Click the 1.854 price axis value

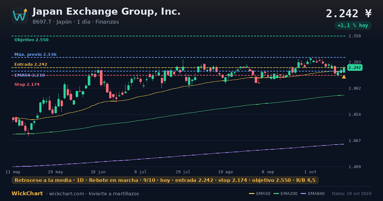[355, 115]
